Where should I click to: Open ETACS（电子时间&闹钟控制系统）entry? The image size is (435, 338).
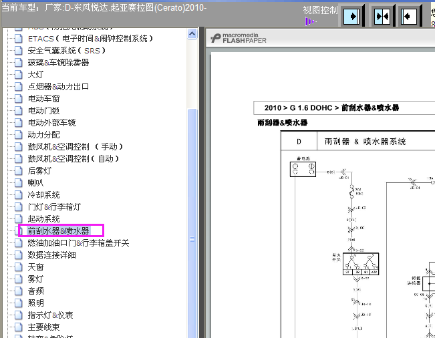(x=90, y=39)
